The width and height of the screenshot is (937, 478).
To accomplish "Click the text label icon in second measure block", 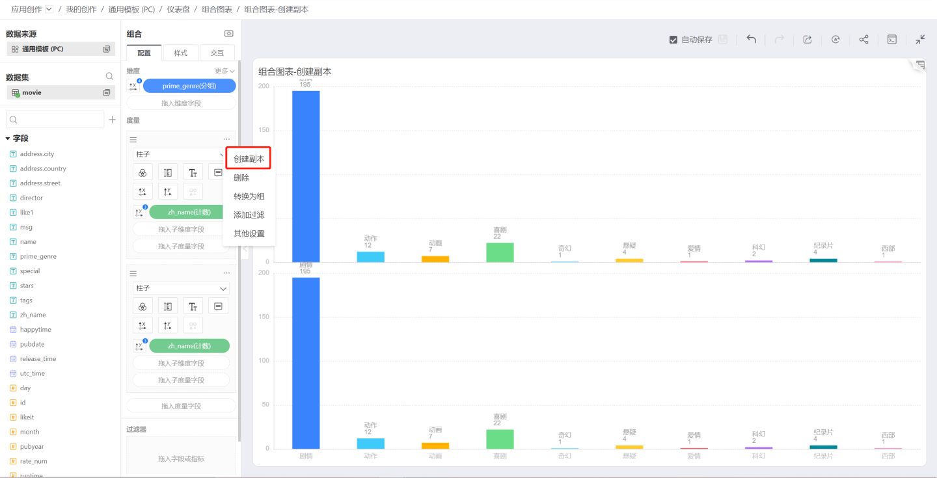I will coord(193,306).
